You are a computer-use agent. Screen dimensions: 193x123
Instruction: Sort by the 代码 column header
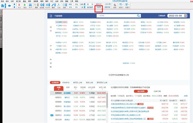pos(59,88)
